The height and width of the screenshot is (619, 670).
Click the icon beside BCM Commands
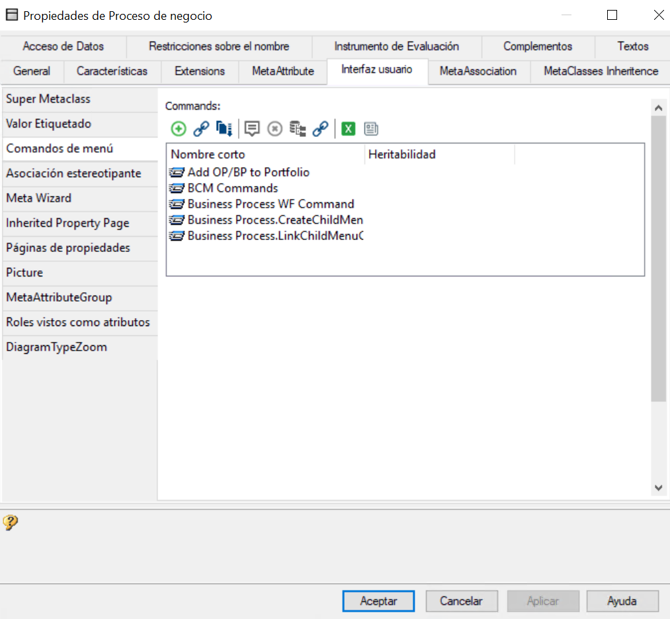(177, 188)
